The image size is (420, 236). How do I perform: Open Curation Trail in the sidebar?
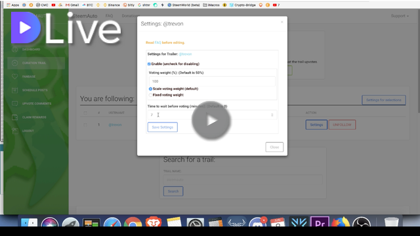tap(36, 63)
